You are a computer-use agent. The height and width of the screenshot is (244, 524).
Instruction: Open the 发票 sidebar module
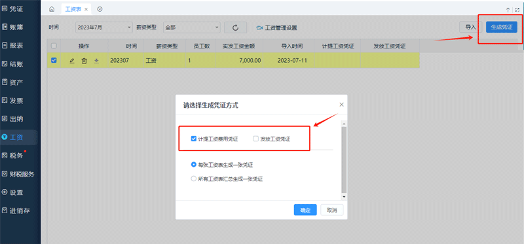12,101
